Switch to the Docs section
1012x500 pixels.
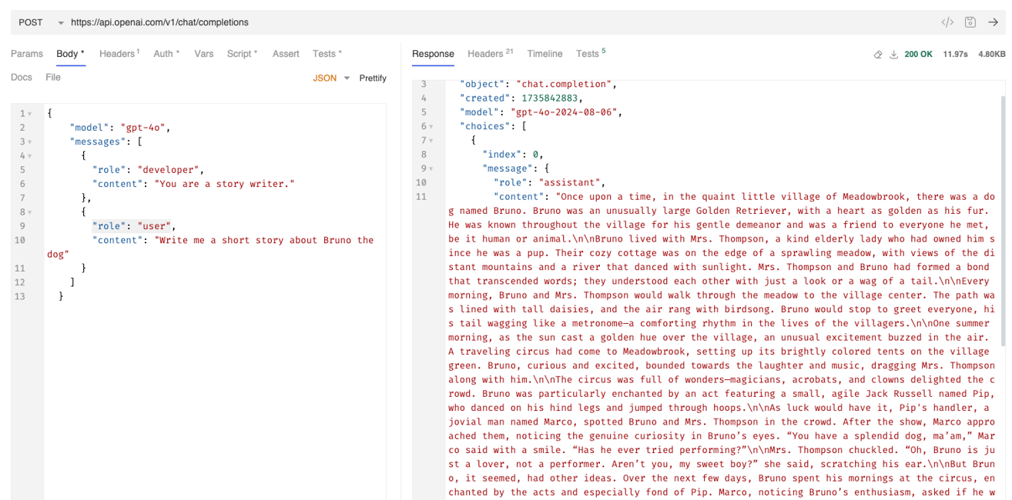point(22,77)
